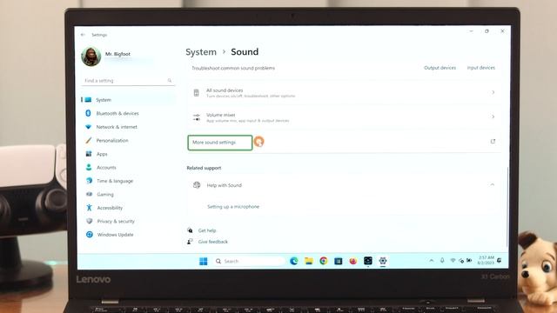This screenshot has height=313, width=557.
Task: Click Output devices troubleshoot link
Action: tap(440, 68)
